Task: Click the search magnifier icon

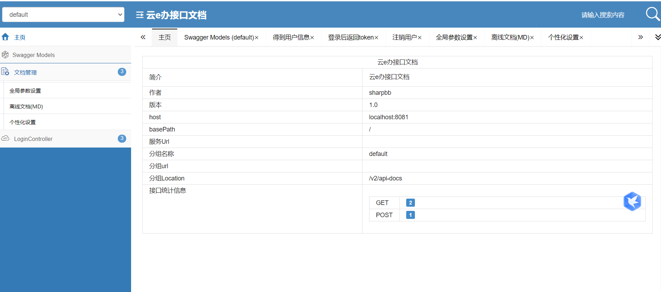Action: (652, 14)
